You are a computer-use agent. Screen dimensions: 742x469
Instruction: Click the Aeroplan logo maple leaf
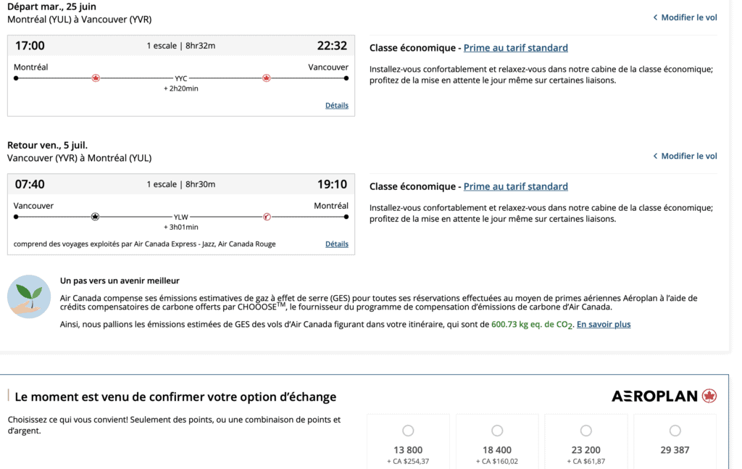[x=709, y=396]
